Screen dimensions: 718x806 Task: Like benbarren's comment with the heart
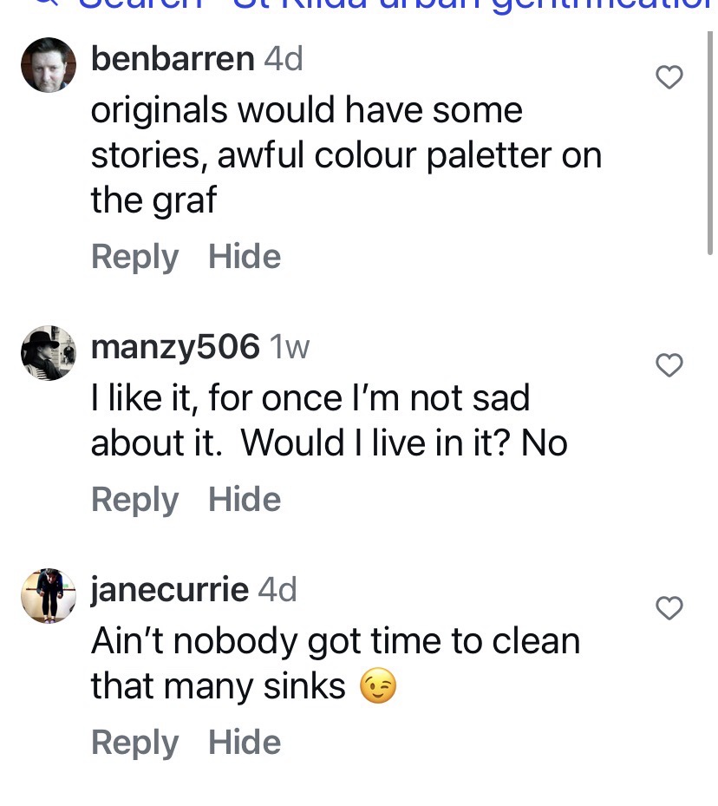point(669,78)
